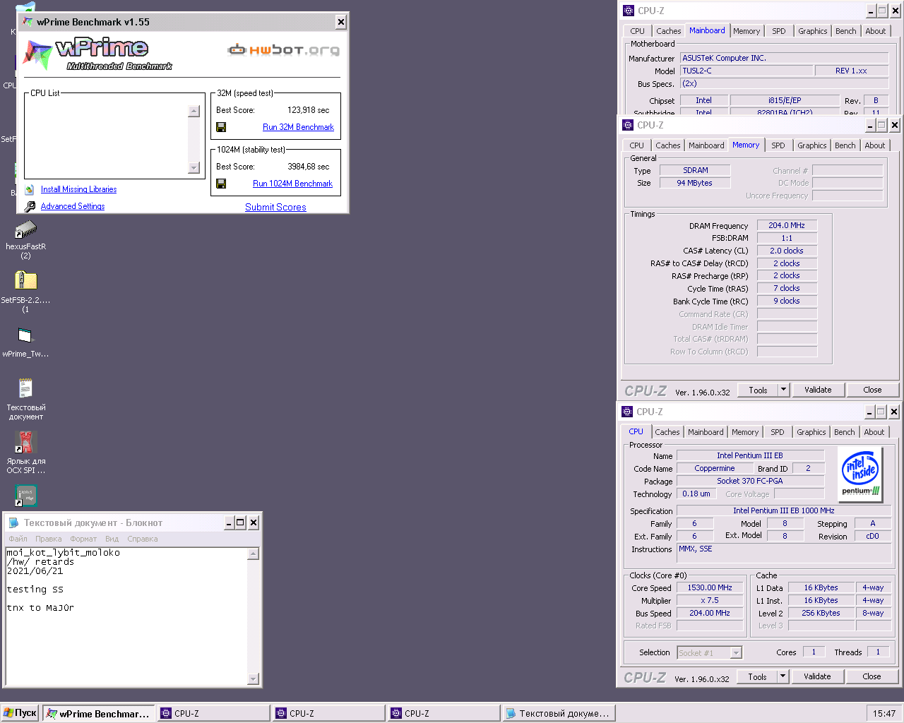Click the memory Size value 94 MBytes

click(695, 183)
